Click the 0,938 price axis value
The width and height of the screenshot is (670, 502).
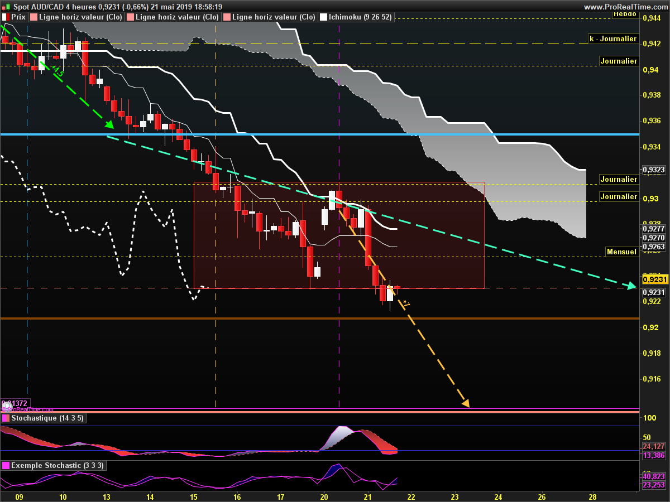pos(651,95)
